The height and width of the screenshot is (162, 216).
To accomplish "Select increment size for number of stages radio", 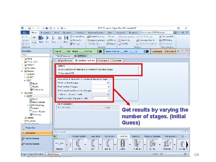I will (59, 91).
